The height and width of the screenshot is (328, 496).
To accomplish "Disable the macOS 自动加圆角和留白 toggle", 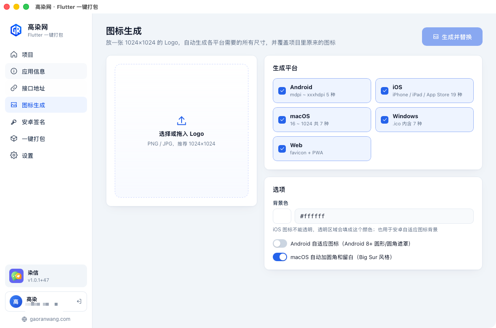I will tap(280, 257).
